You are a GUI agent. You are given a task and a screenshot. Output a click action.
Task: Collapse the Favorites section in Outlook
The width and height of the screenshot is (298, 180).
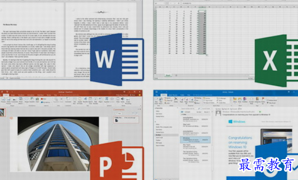coord(156,108)
